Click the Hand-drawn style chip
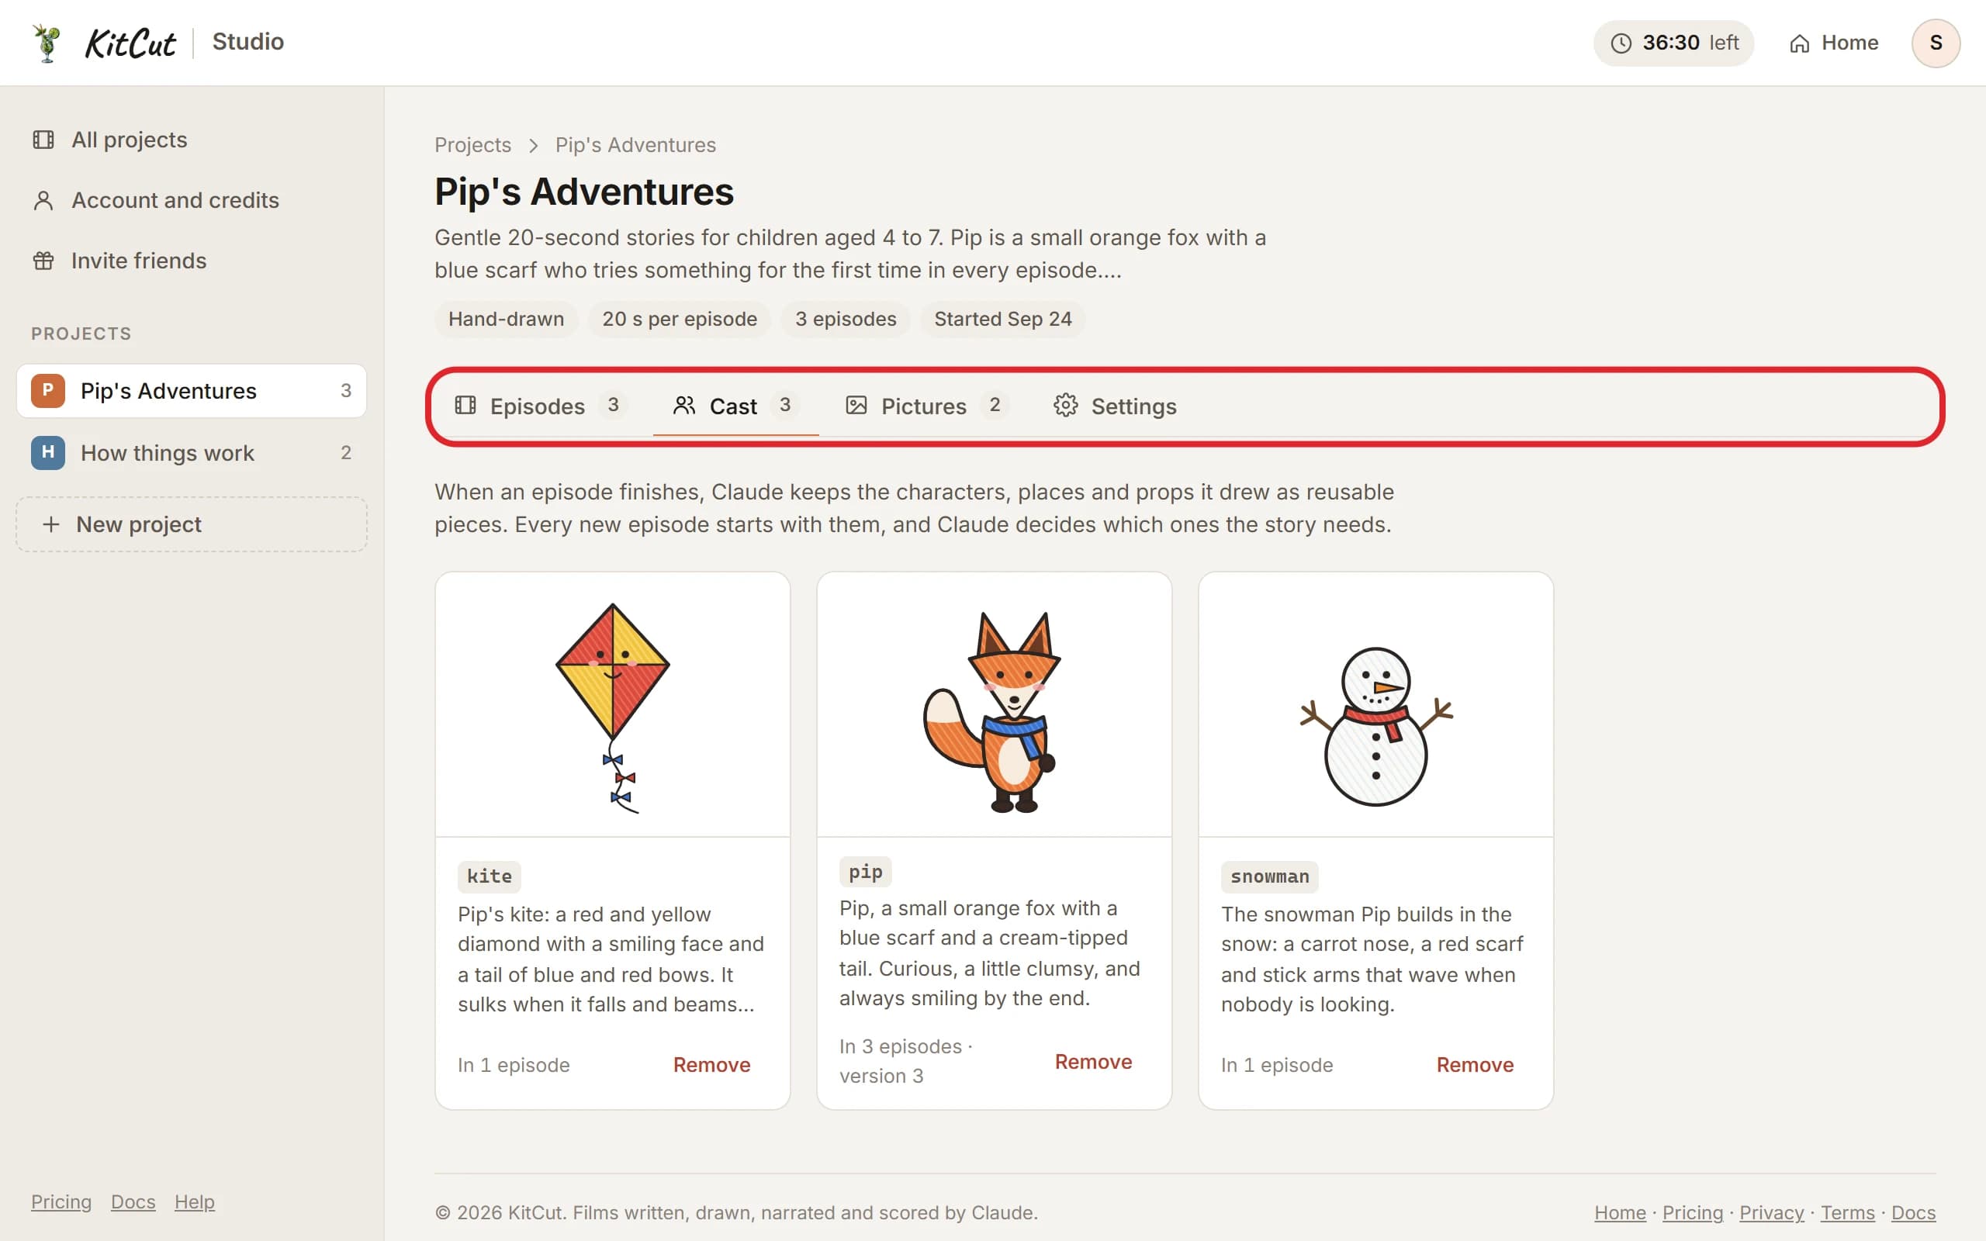Viewport: 1986px width, 1241px height. tap(507, 320)
